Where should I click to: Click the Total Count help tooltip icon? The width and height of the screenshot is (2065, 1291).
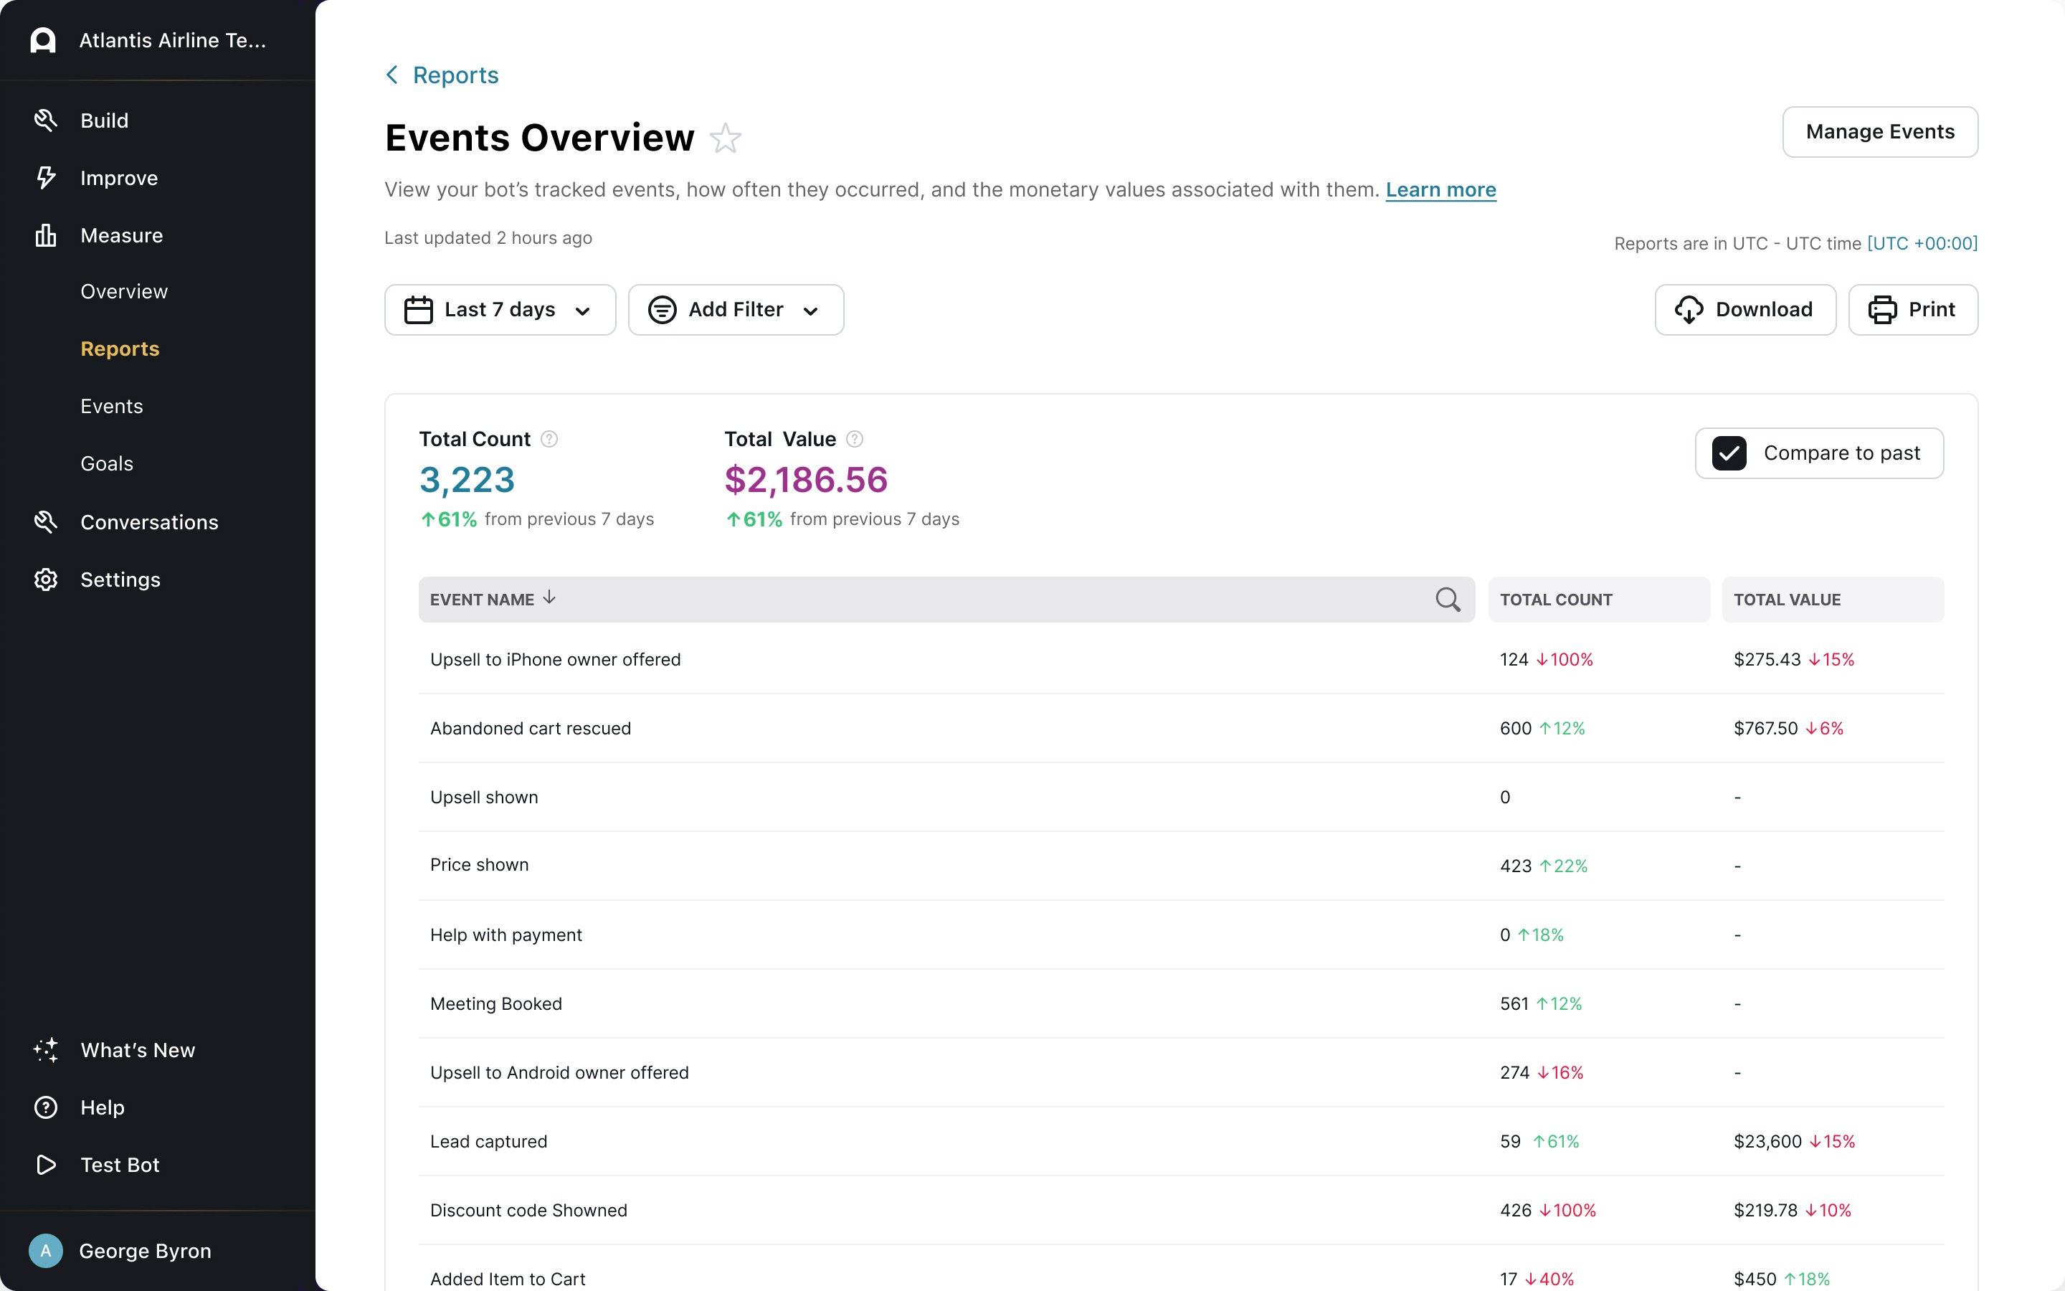549,439
